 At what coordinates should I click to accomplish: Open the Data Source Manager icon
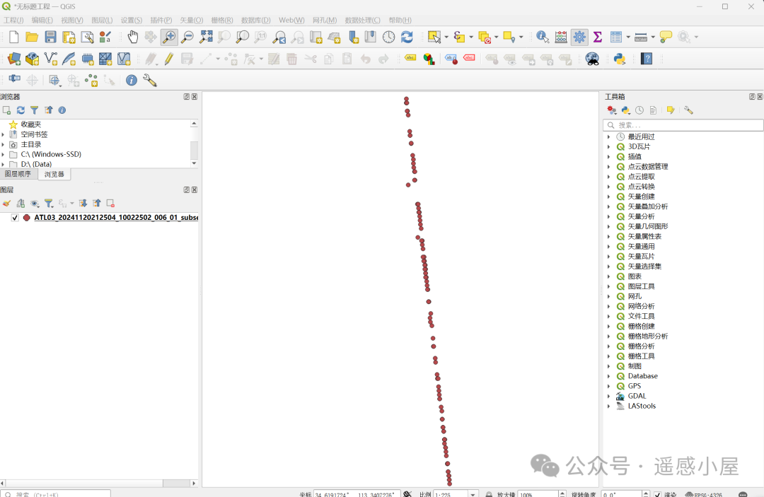click(x=14, y=59)
